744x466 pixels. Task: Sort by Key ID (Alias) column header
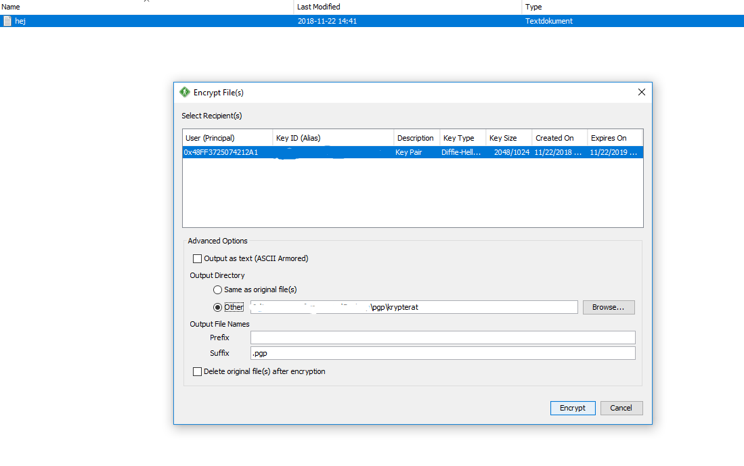tap(332, 138)
